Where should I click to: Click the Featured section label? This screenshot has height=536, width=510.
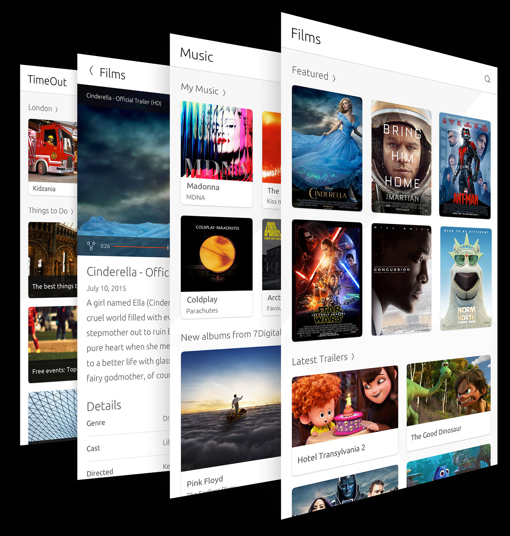[310, 73]
